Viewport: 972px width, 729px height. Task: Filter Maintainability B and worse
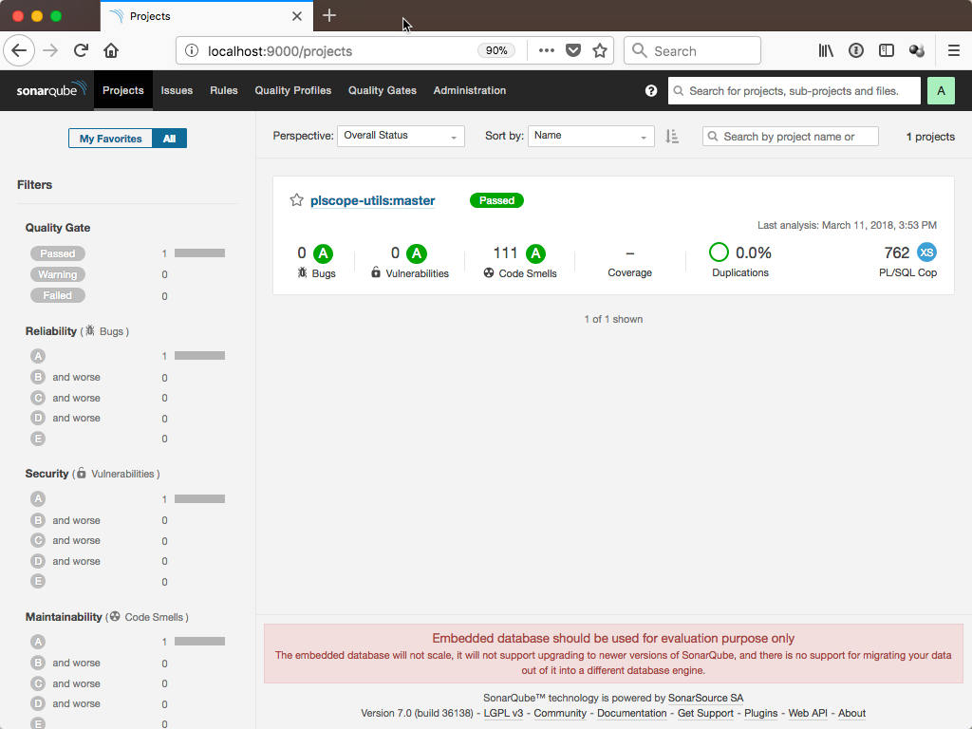(x=65, y=663)
